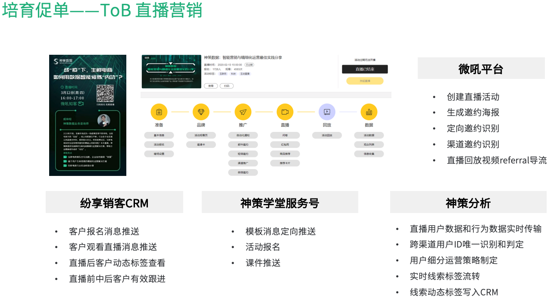
Task: Click the 互动直播 activity tag
Action: coord(245,74)
